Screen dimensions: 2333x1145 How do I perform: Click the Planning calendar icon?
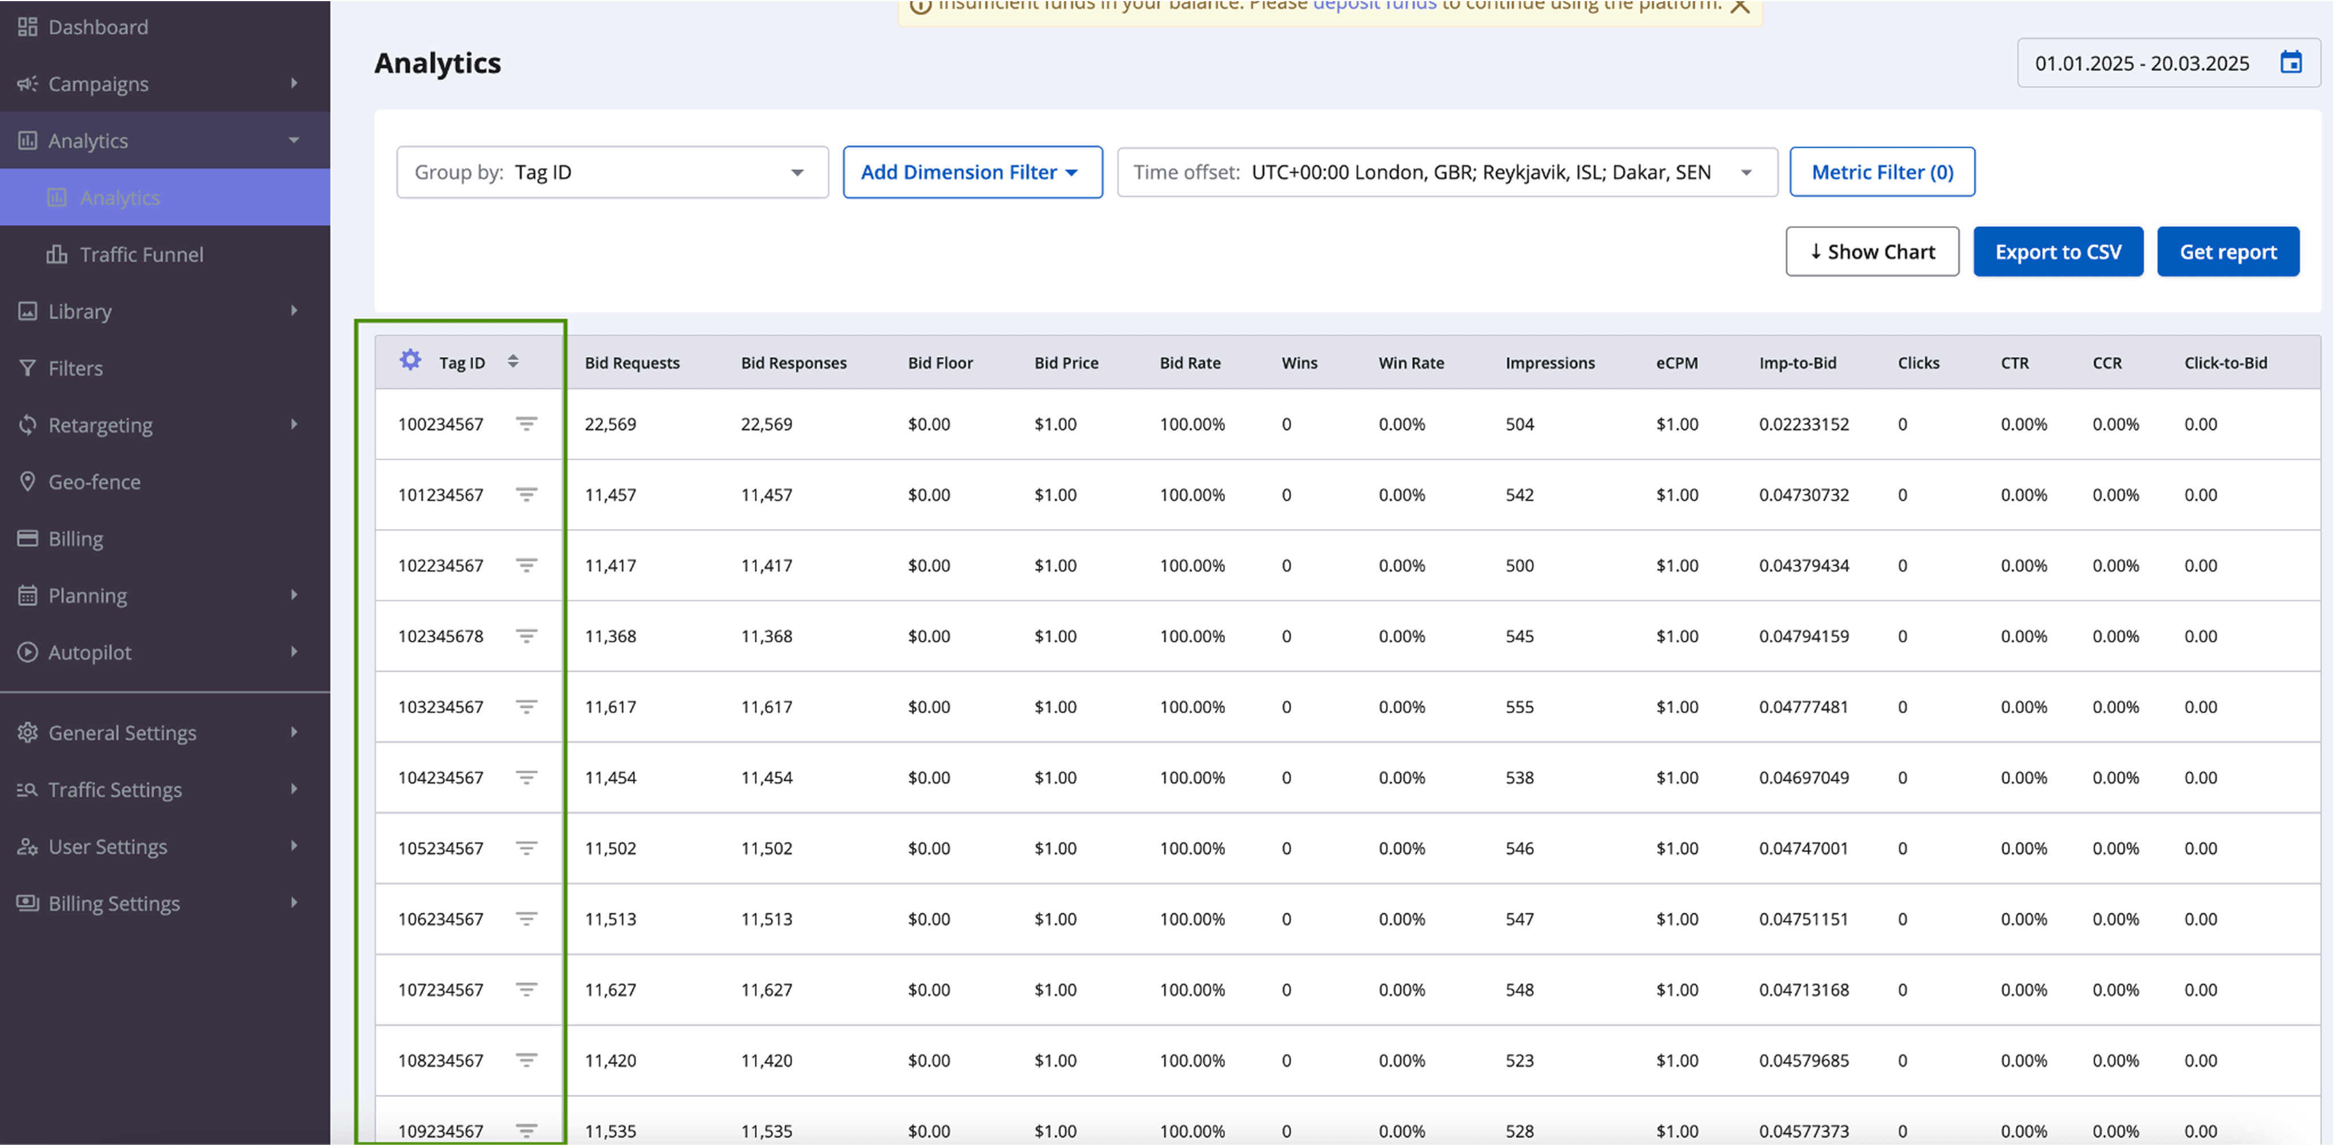tap(27, 594)
